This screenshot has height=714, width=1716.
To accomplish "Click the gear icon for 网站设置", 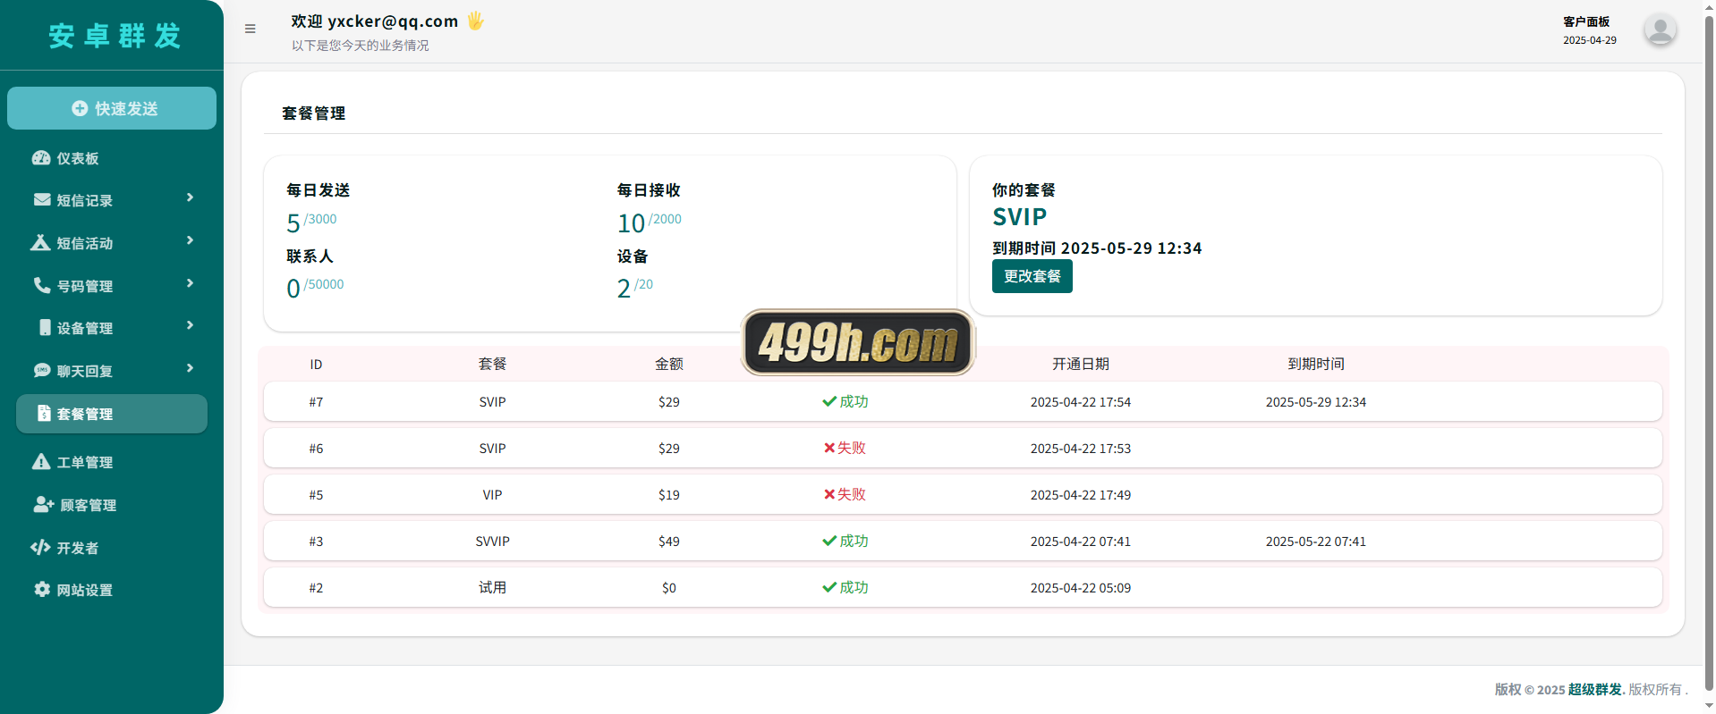I will coord(42,589).
